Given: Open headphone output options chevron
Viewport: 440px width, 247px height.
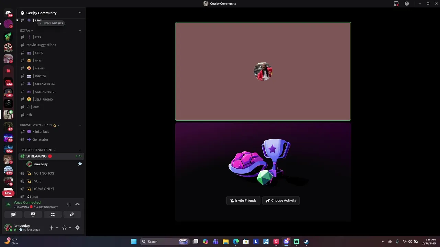Looking at the screenshot, I should click(x=70, y=227).
